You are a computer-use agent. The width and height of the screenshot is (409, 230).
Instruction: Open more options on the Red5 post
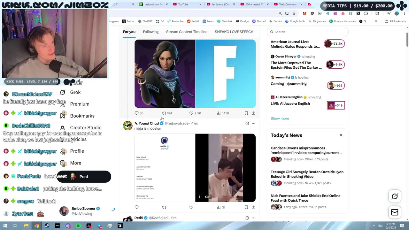(x=253, y=218)
